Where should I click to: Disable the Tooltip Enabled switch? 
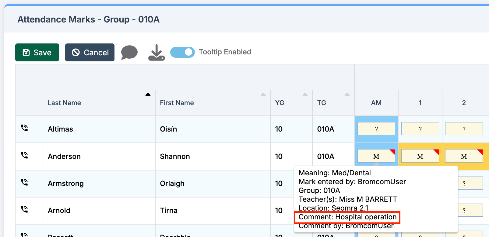click(182, 52)
